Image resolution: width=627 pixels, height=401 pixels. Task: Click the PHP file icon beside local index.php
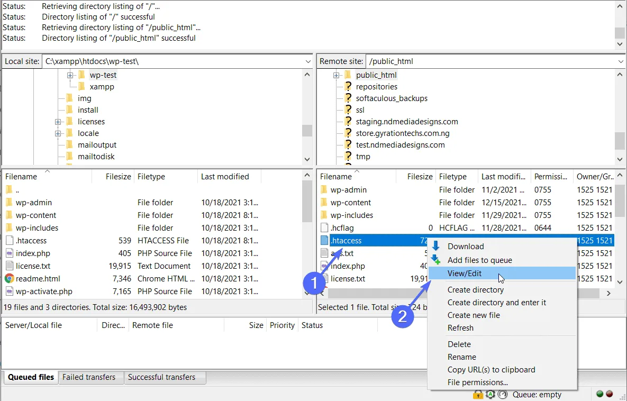[x=9, y=253]
